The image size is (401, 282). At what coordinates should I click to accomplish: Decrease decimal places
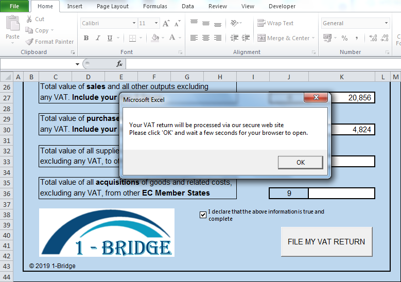coord(385,38)
